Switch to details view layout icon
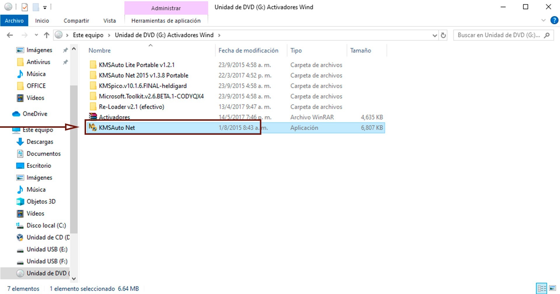 542,288
